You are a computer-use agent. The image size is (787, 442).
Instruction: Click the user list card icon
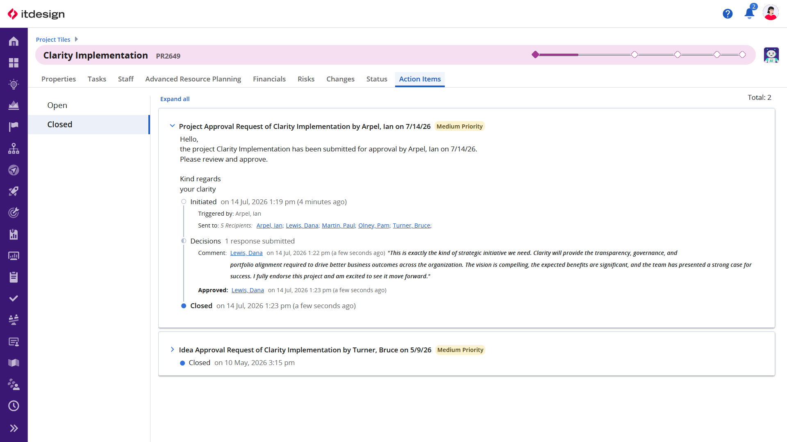pyautogui.click(x=14, y=342)
